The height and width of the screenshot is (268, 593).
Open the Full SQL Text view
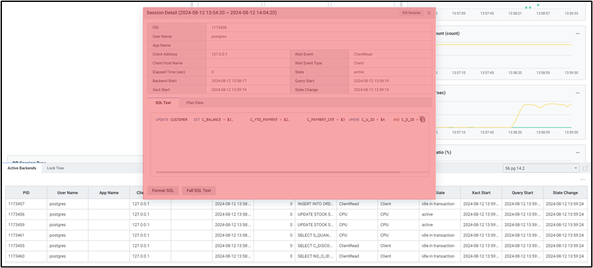tap(199, 190)
